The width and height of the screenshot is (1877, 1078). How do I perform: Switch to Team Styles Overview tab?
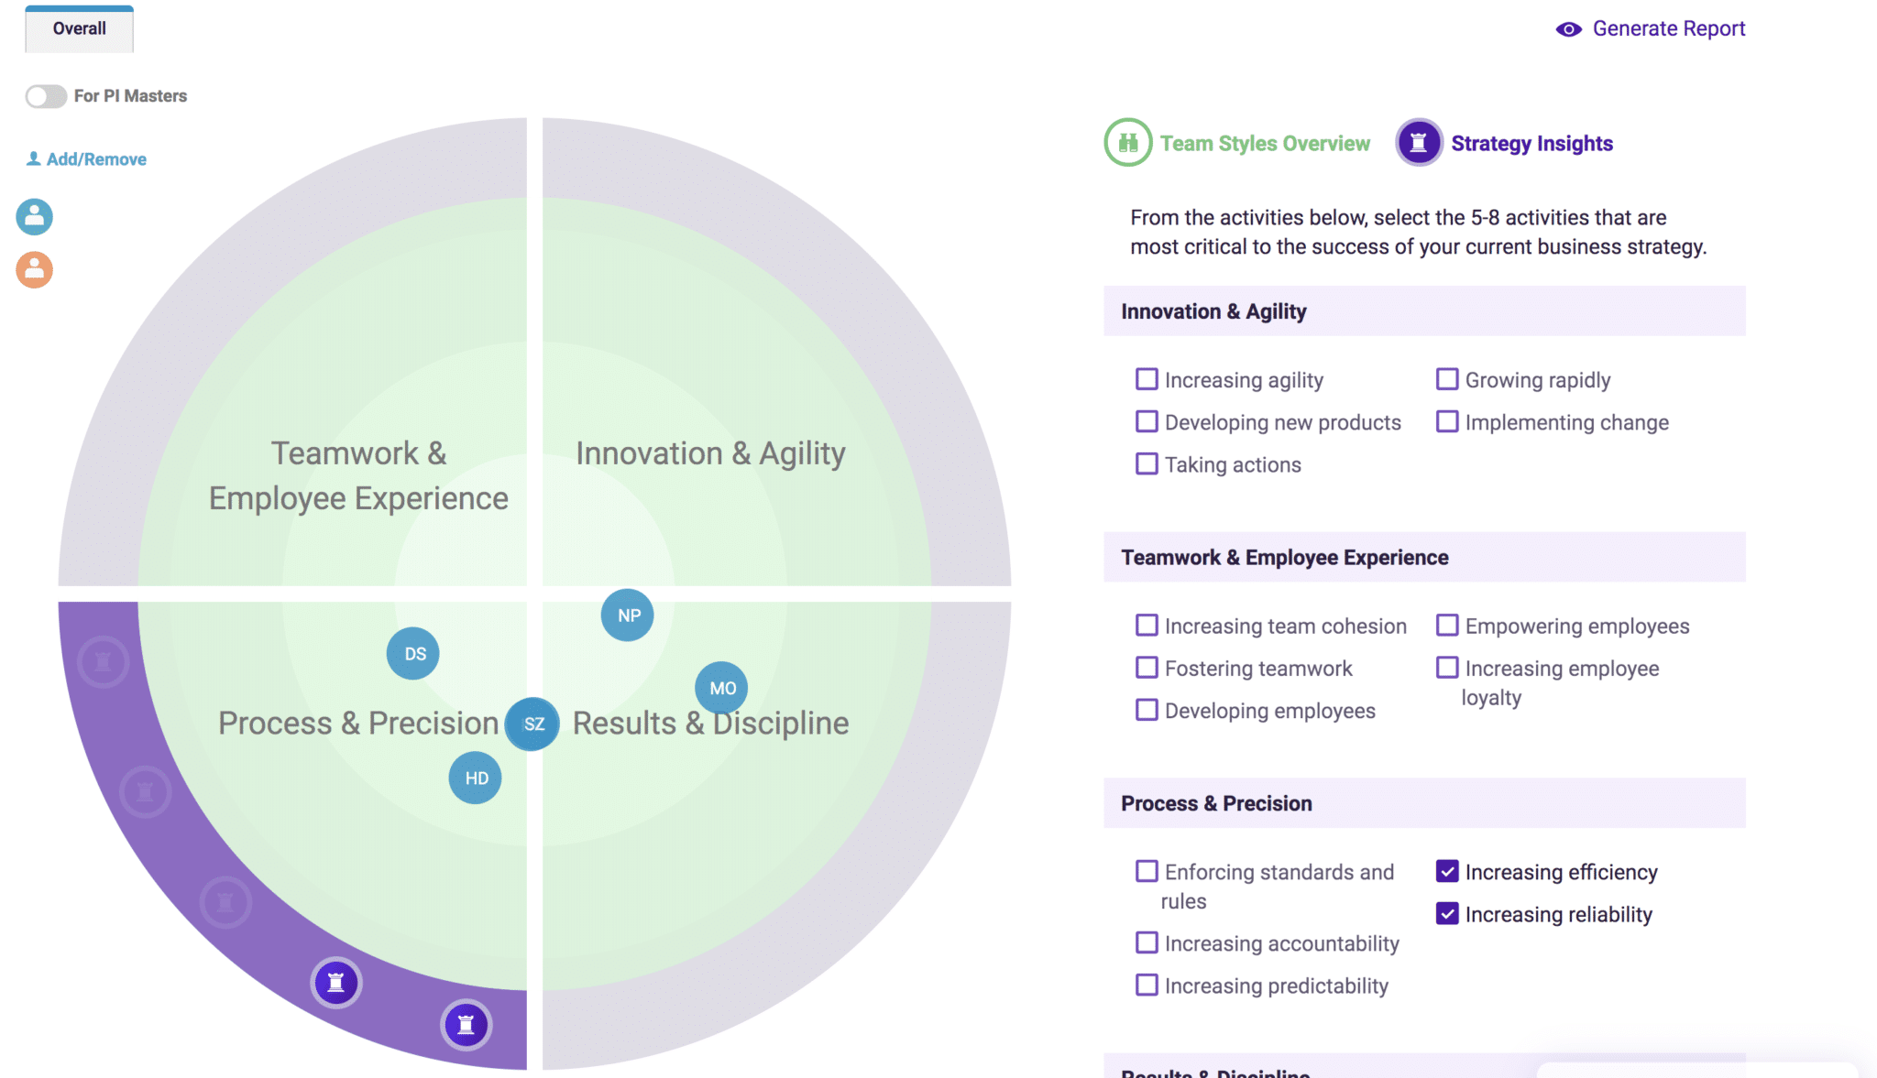pyautogui.click(x=1265, y=144)
